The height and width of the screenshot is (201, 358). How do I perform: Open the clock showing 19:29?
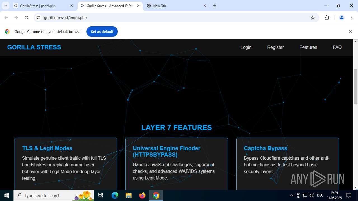(x=334, y=195)
